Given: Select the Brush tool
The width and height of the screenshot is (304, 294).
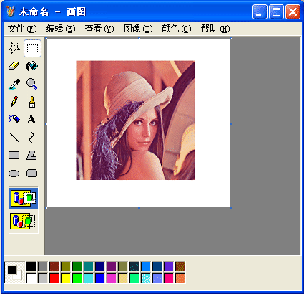Looking at the screenshot, I should [32, 102].
